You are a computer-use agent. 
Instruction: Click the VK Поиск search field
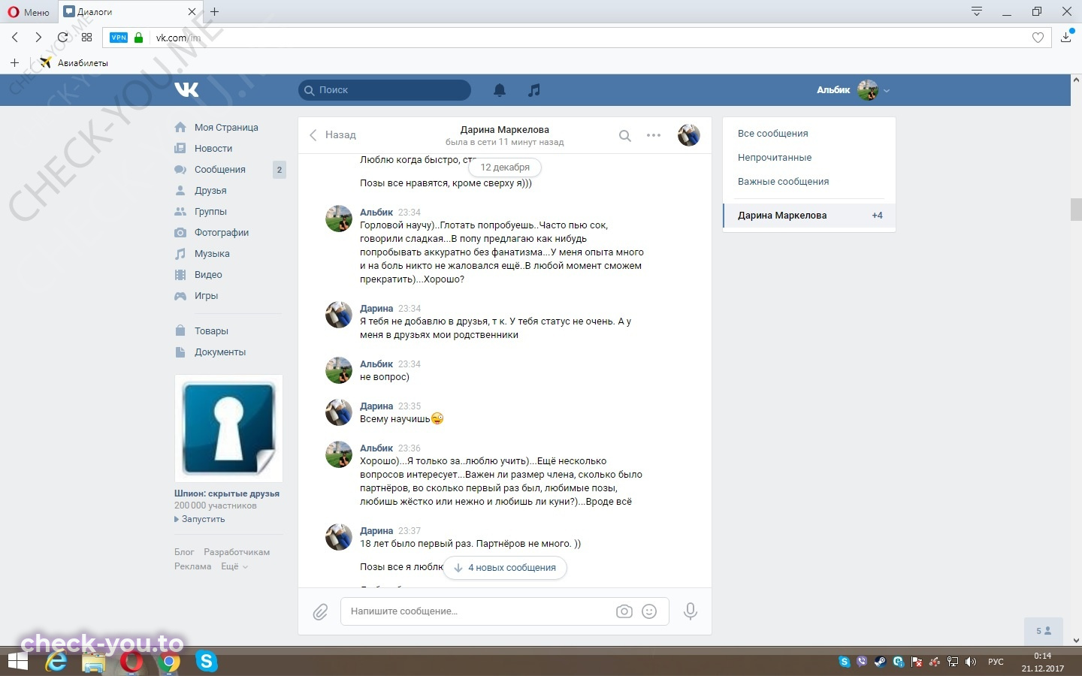tap(385, 90)
